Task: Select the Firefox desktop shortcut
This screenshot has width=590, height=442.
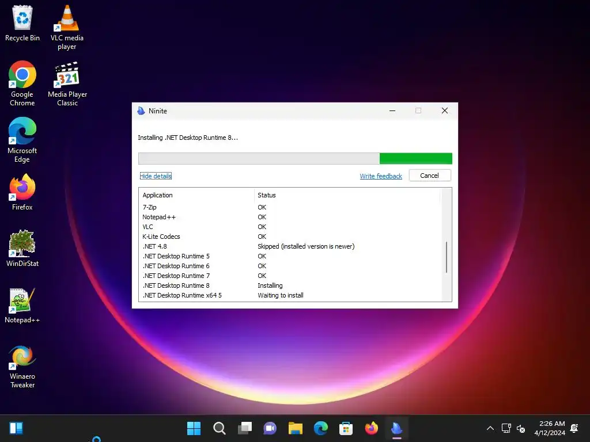Action: point(22,192)
